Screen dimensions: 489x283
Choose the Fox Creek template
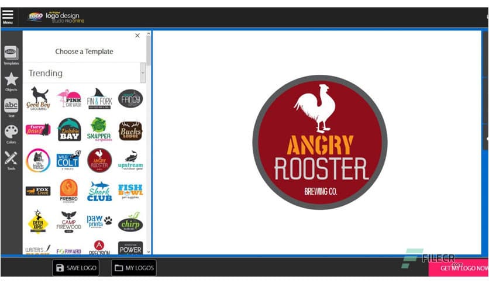[x=38, y=191]
